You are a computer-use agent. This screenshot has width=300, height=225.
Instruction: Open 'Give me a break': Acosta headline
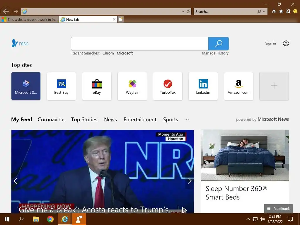point(96,210)
